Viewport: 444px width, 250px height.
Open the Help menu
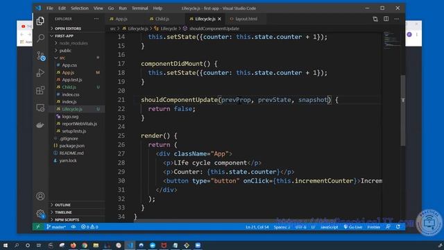tap(157, 8)
